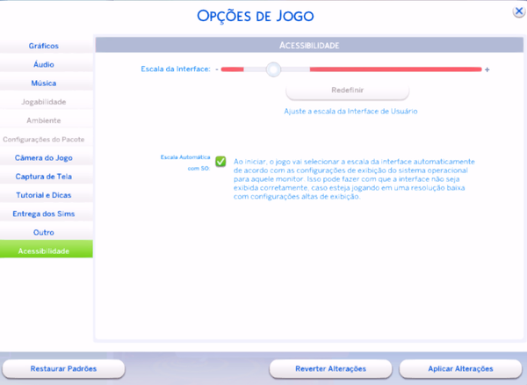Disable Escala Automática com SO checkbox
Image resolution: width=527 pixels, height=385 pixels.
pos(220,161)
